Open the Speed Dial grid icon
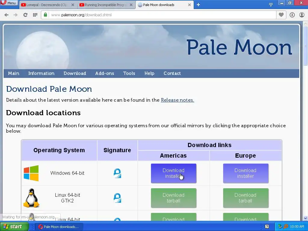 pos(35,15)
